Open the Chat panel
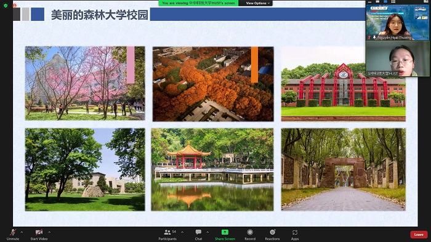This screenshot has height=242, width=431. tap(198, 234)
